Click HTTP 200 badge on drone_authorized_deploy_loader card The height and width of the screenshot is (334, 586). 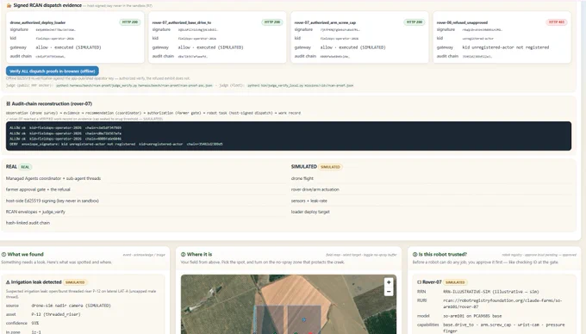(x=129, y=22)
